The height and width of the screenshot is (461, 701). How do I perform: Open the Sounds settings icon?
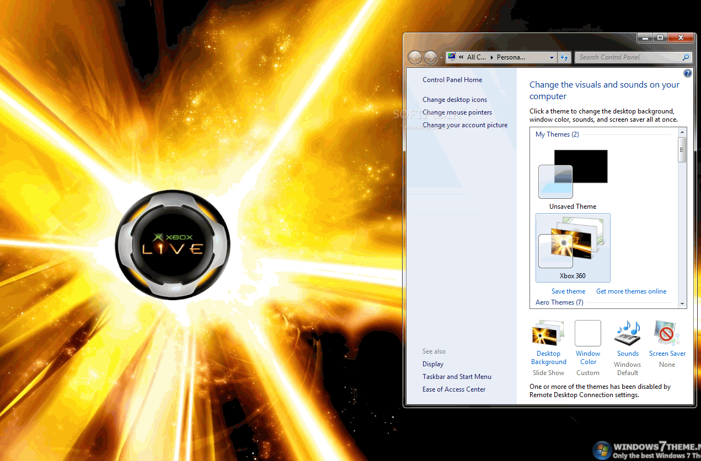click(x=628, y=333)
